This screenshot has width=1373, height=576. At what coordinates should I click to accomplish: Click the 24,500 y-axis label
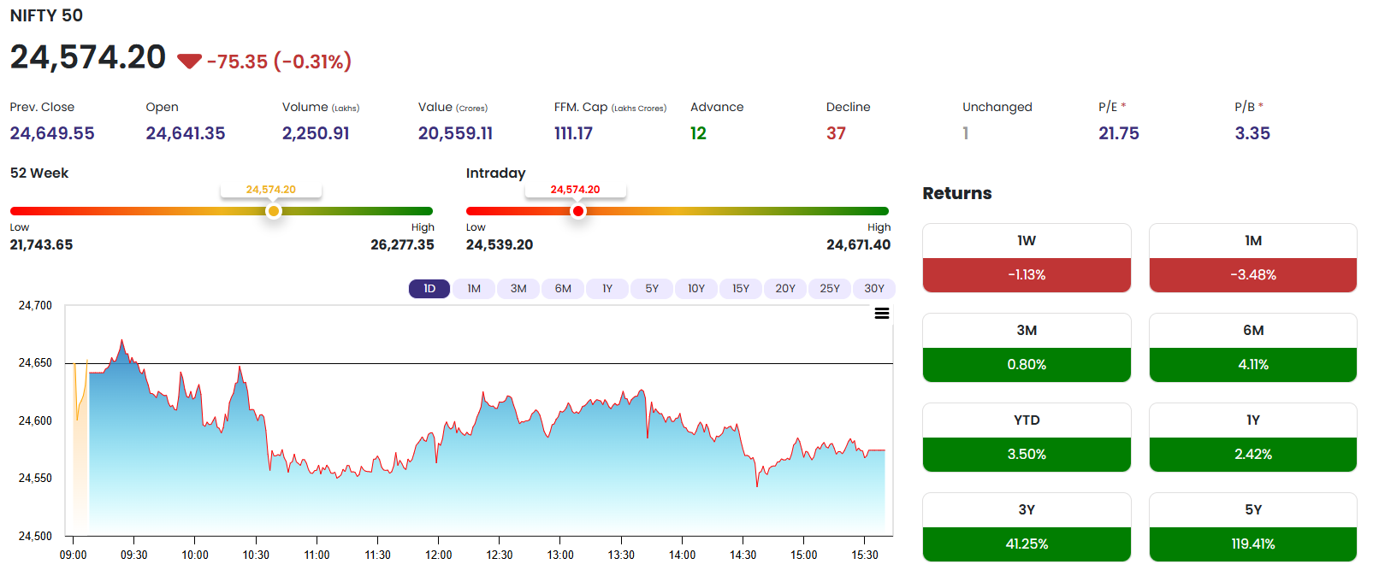(x=35, y=536)
